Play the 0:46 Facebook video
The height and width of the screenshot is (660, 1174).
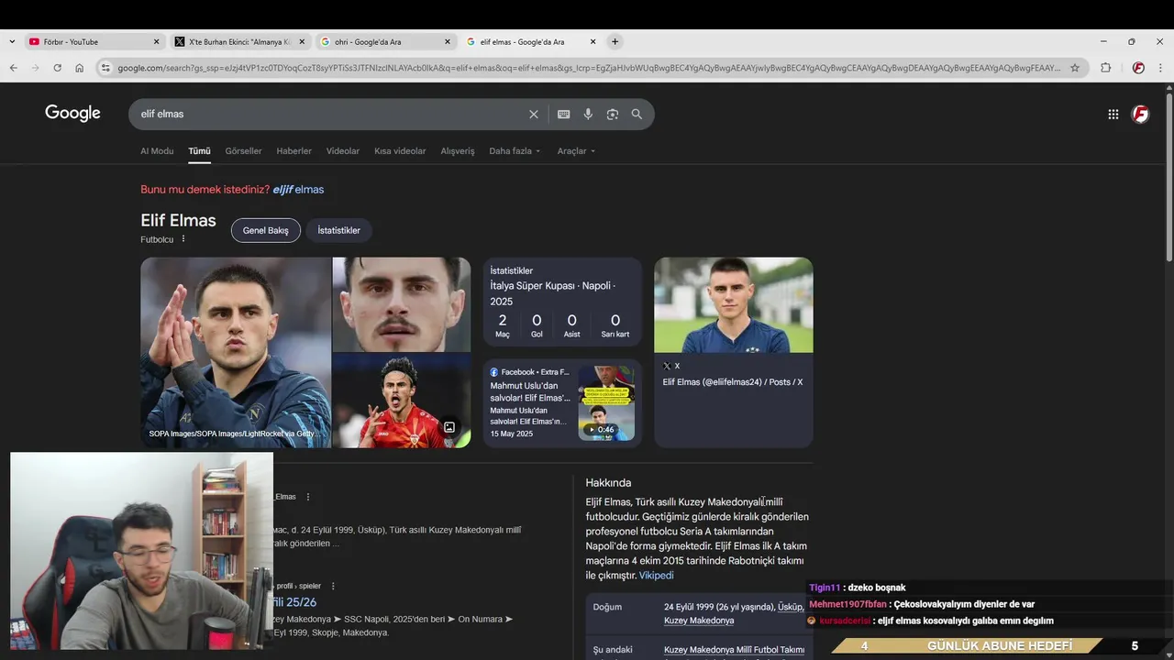(x=606, y=403)
